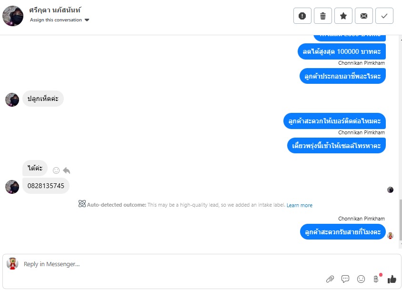Delete conversation using trash icon
Screen dimensions: 402x290
coord(323,16)
